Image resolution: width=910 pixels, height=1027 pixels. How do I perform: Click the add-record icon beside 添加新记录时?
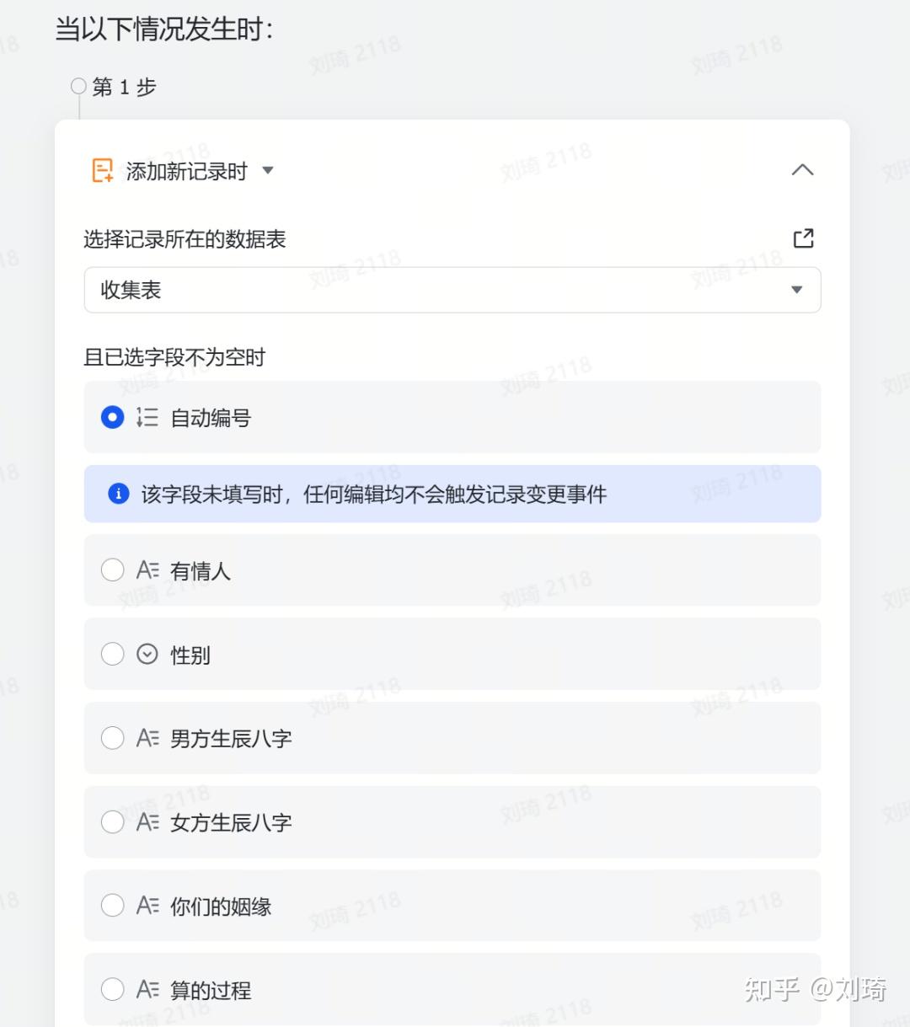coord(101,169)
